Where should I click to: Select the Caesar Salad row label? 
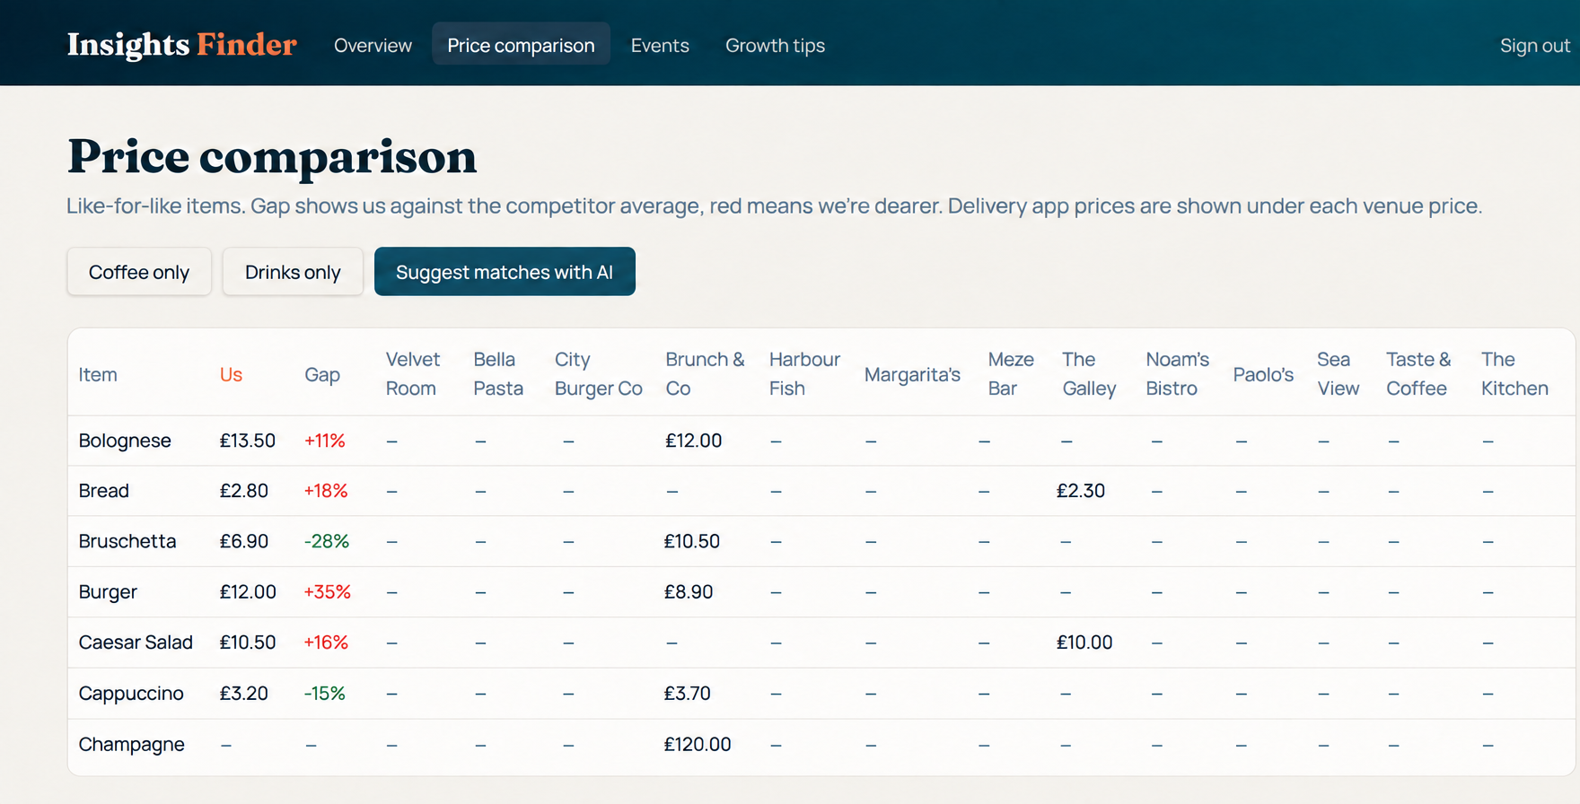(x=136, y=642)
